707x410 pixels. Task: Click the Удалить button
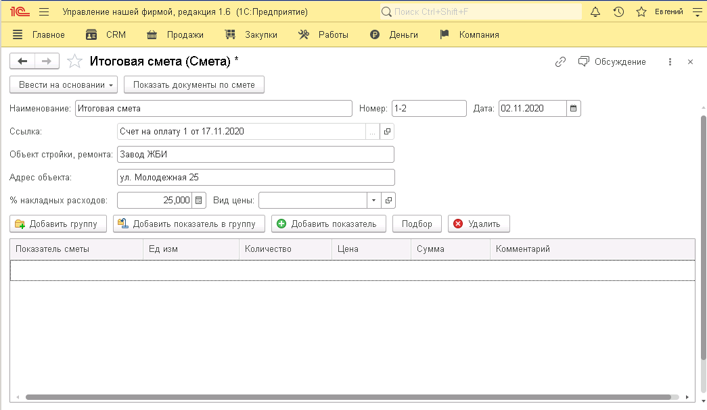[x=478, y=224]
